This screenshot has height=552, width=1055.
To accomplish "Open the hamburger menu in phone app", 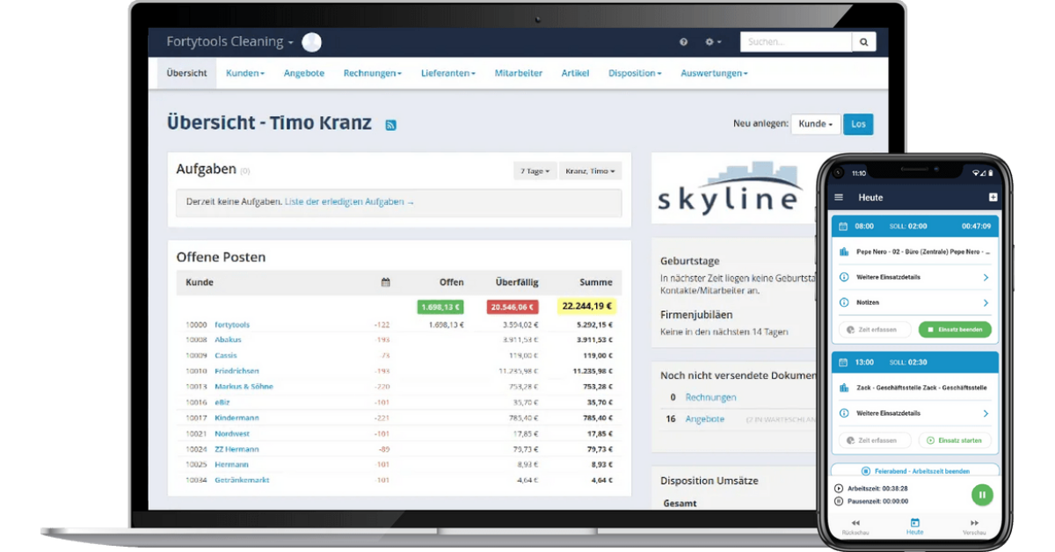I will [x=839, y=198].
